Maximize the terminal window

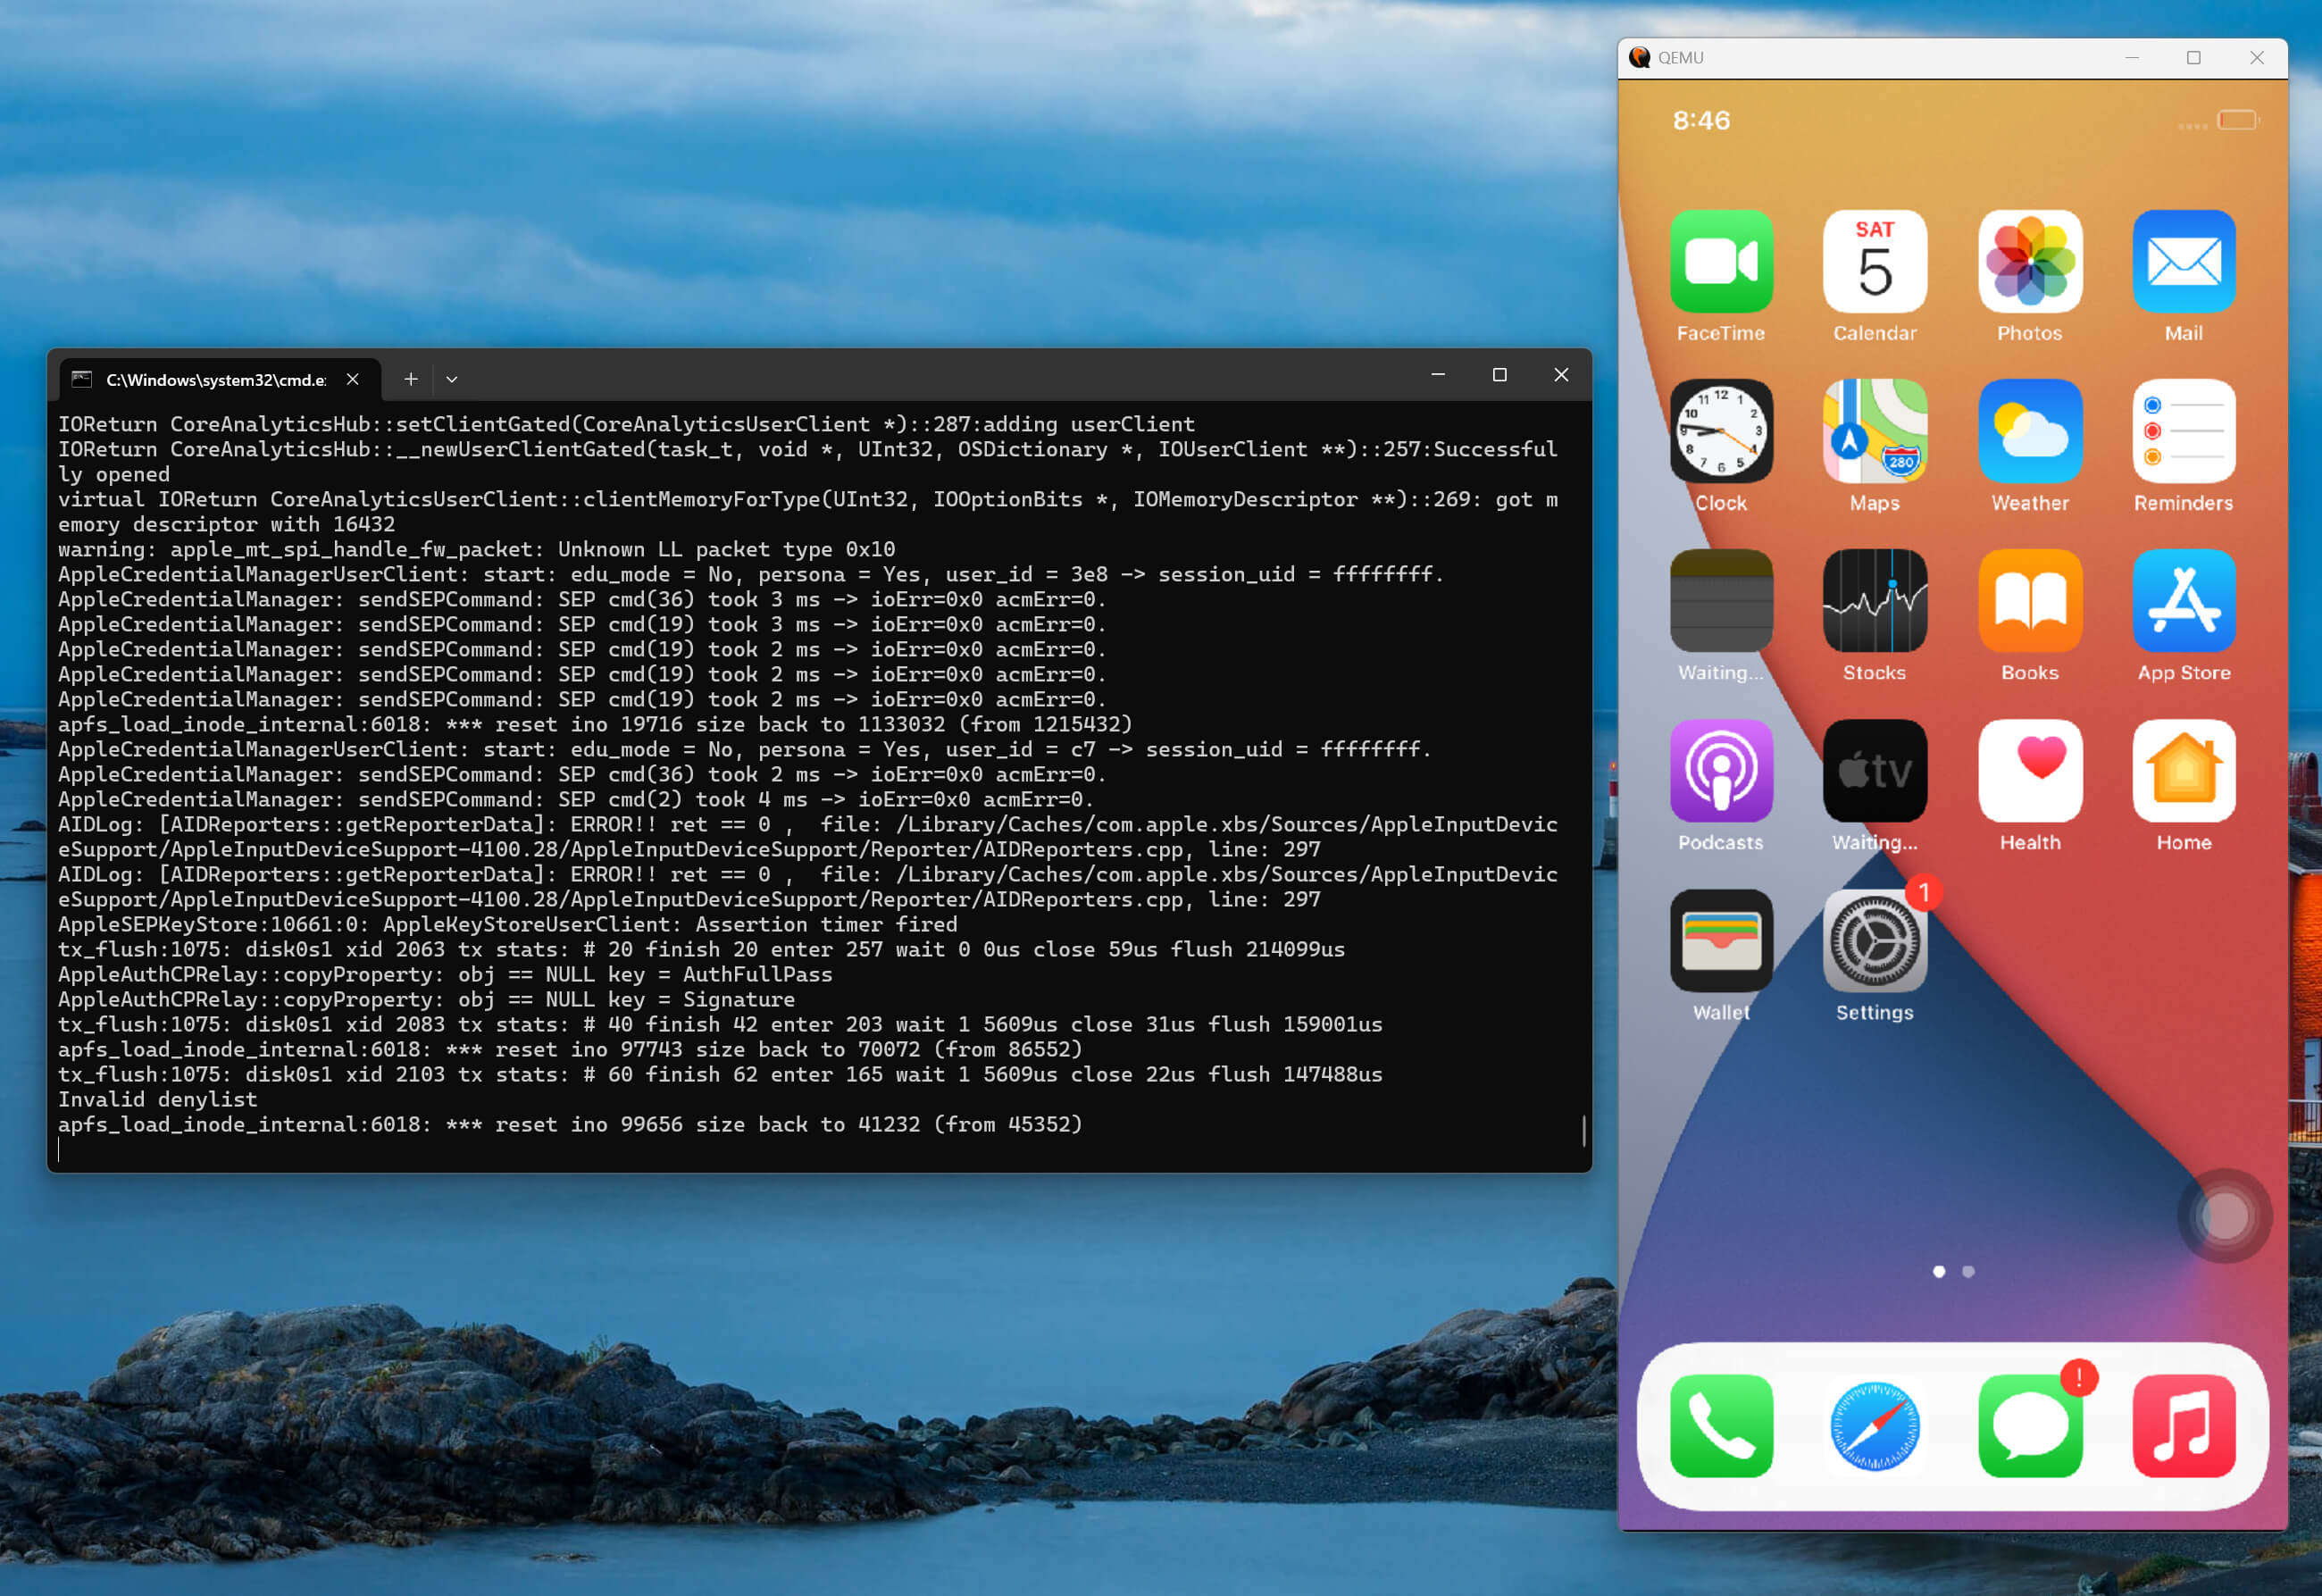[x=1499, y=374]
